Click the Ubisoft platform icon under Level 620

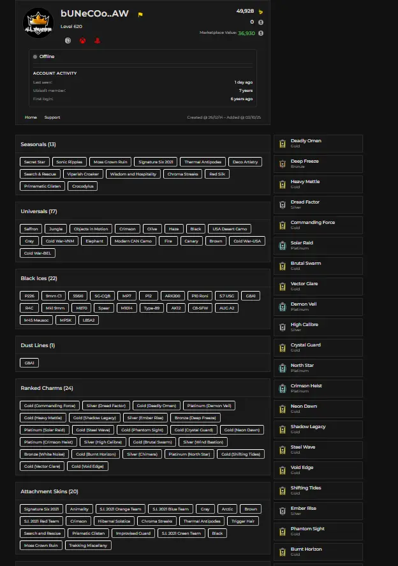click(x=68, y=40)
